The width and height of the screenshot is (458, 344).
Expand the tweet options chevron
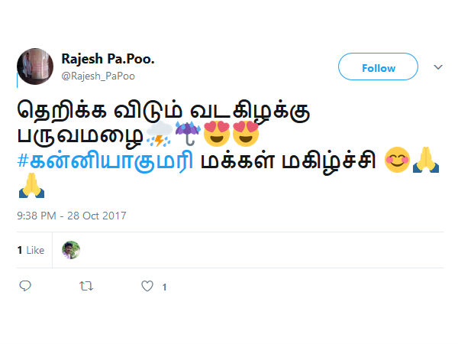pyautogui.click(x=438, y=67)
